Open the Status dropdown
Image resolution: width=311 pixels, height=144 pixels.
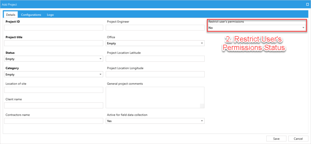54,59
